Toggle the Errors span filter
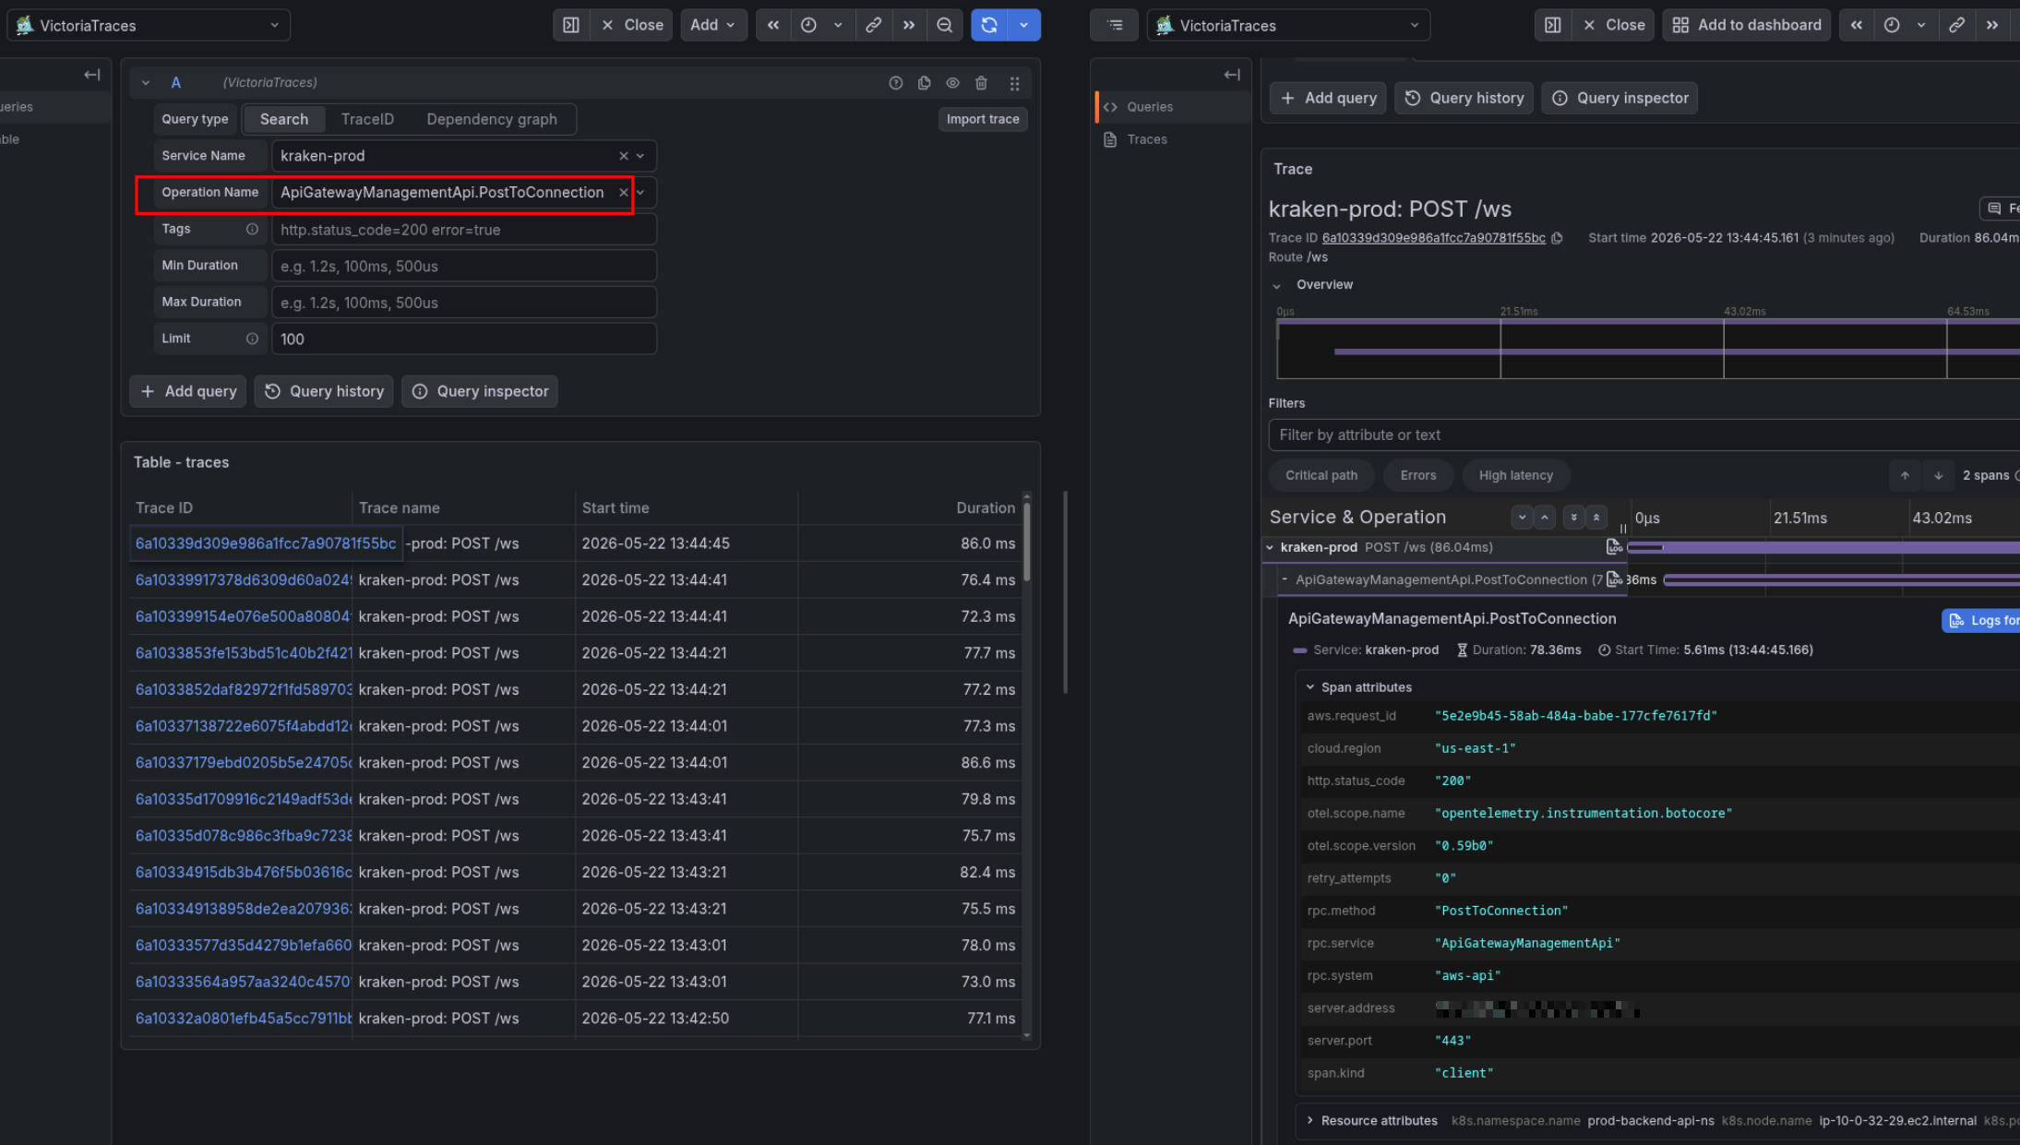The height and width of the screenshot is (1145, 2020). (x=1417, y=475)
